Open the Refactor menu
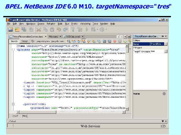The height and width of the screenshot is (135, 181). tap(51, 24)
